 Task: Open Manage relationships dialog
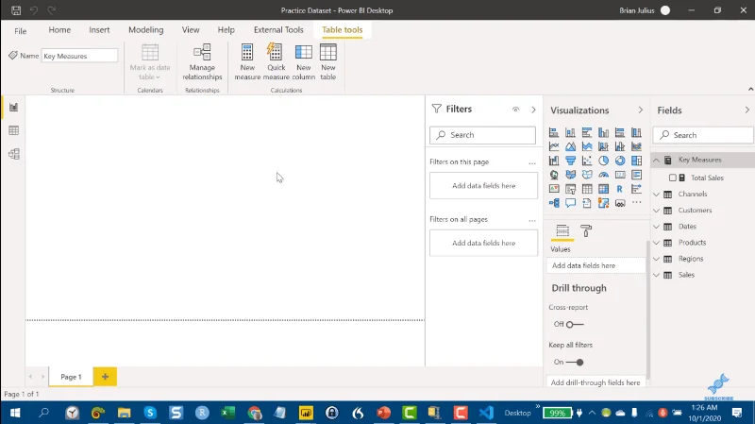click(x=202, y=61)
